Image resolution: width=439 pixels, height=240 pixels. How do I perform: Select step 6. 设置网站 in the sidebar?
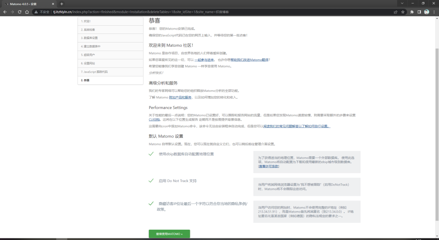[110, 64]
